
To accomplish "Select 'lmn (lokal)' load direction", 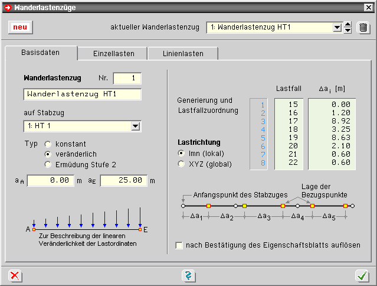I will pyautogui.click(x=181, y=152).
